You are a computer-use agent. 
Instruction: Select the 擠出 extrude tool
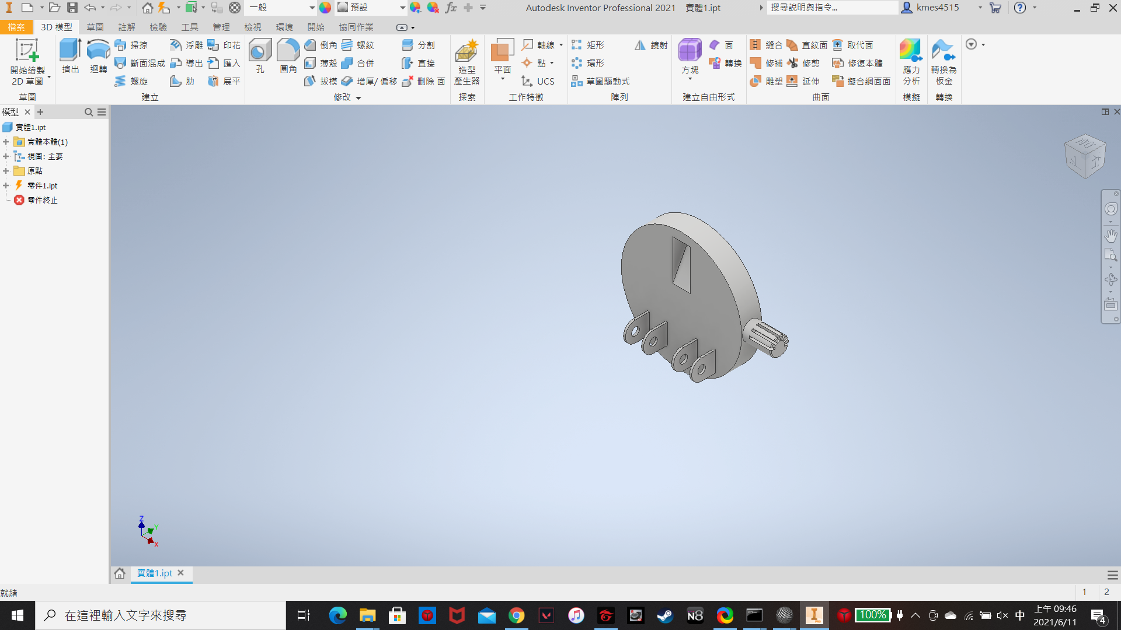tap(70, 56)
